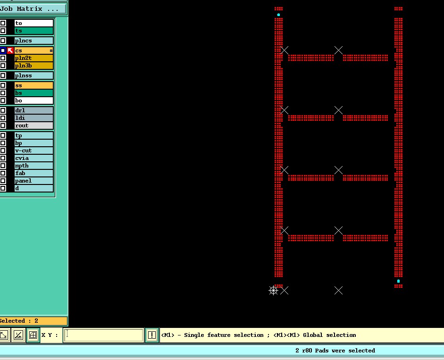
Task: Select the 'fab' layer name
Action: tap(34, 173)
